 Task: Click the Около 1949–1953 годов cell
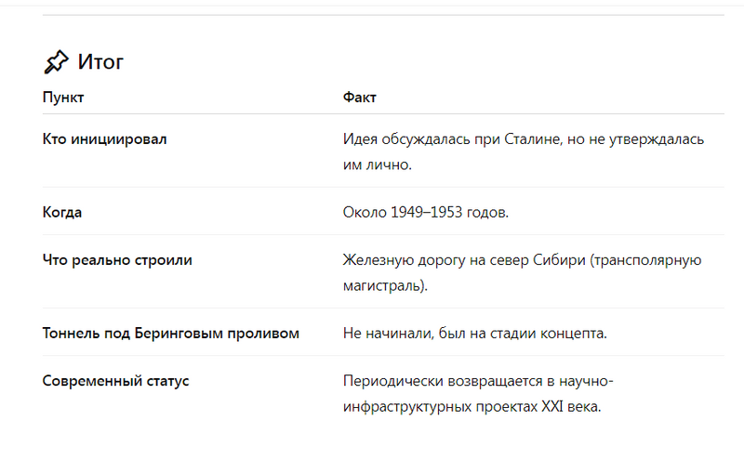[x=426, y=212]
